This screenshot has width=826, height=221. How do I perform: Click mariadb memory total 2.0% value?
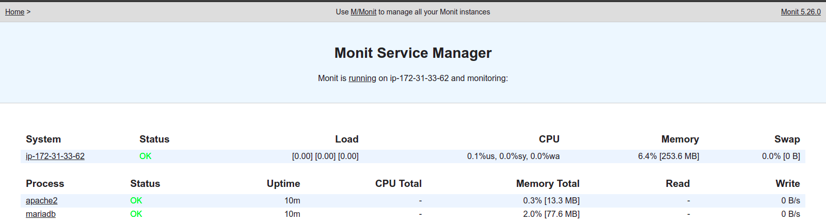click(x=551, y=214)
